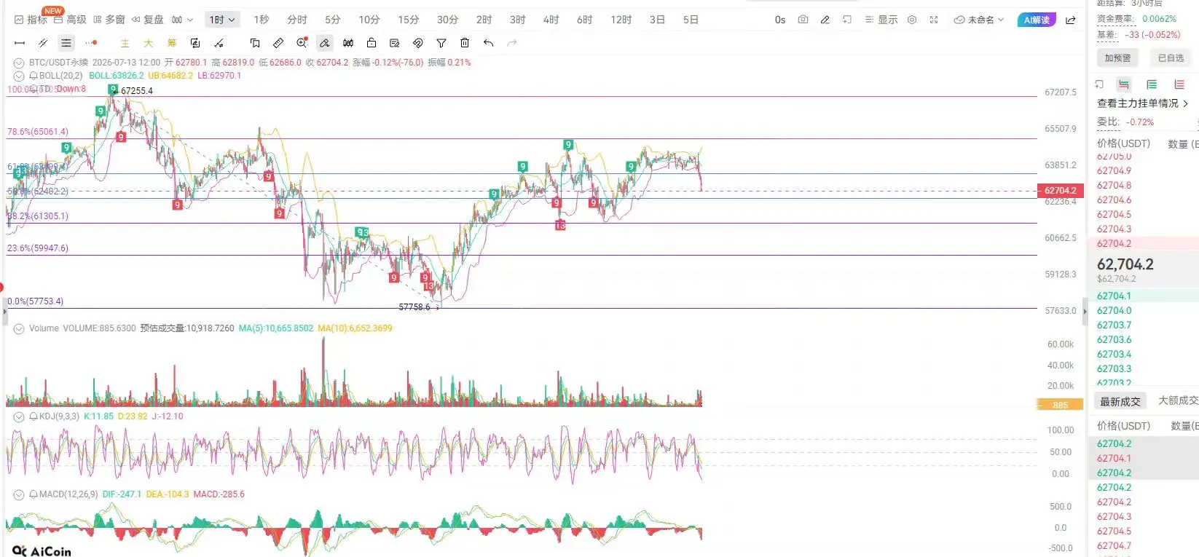Toggle the 主 main force indicator
The width and height of the screenshot is (1199, 557).
125,43
